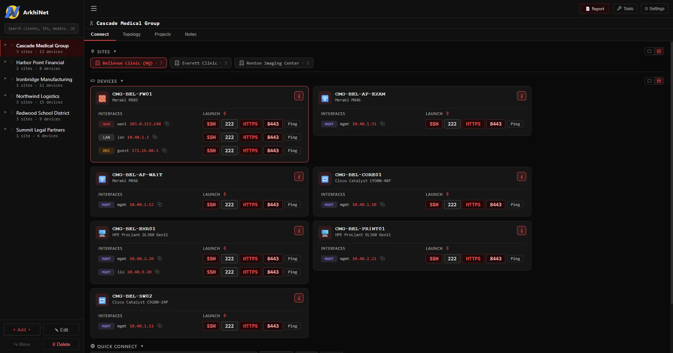This screenshot has width=673, height=353.
Task: Open info for CMG-BEL-PRINT01 device
Action: tap(522, 231)
